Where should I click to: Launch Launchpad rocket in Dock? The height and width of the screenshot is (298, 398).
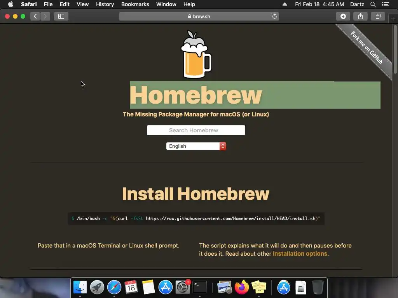97,288
